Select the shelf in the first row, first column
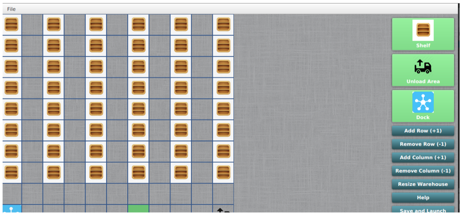This screenshot has width=464, height=214. 11,24
